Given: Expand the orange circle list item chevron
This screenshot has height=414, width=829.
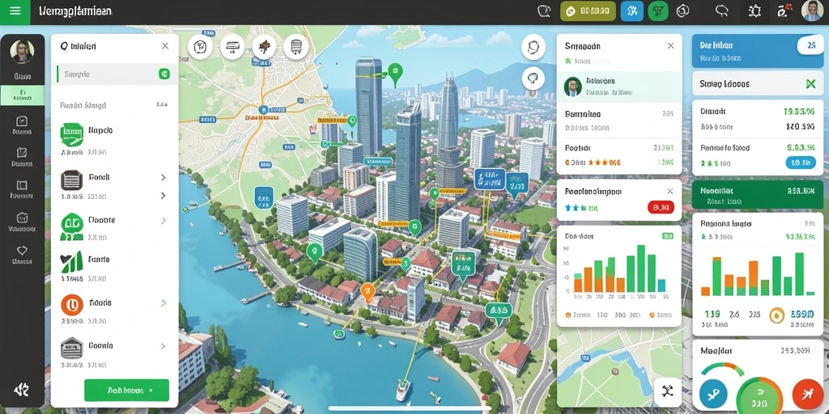Looking at the screenshot, I should click(164, 303).
